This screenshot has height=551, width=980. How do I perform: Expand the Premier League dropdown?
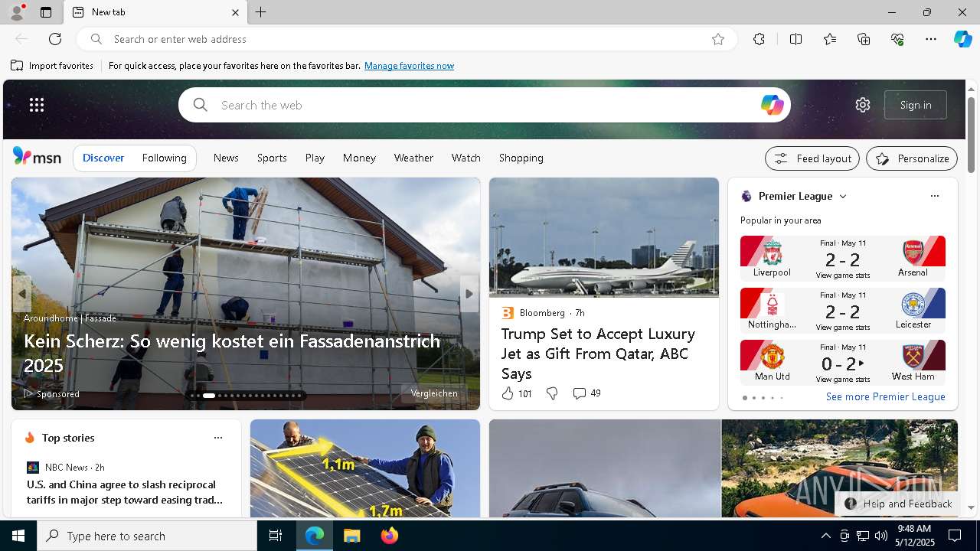point(843,197)
